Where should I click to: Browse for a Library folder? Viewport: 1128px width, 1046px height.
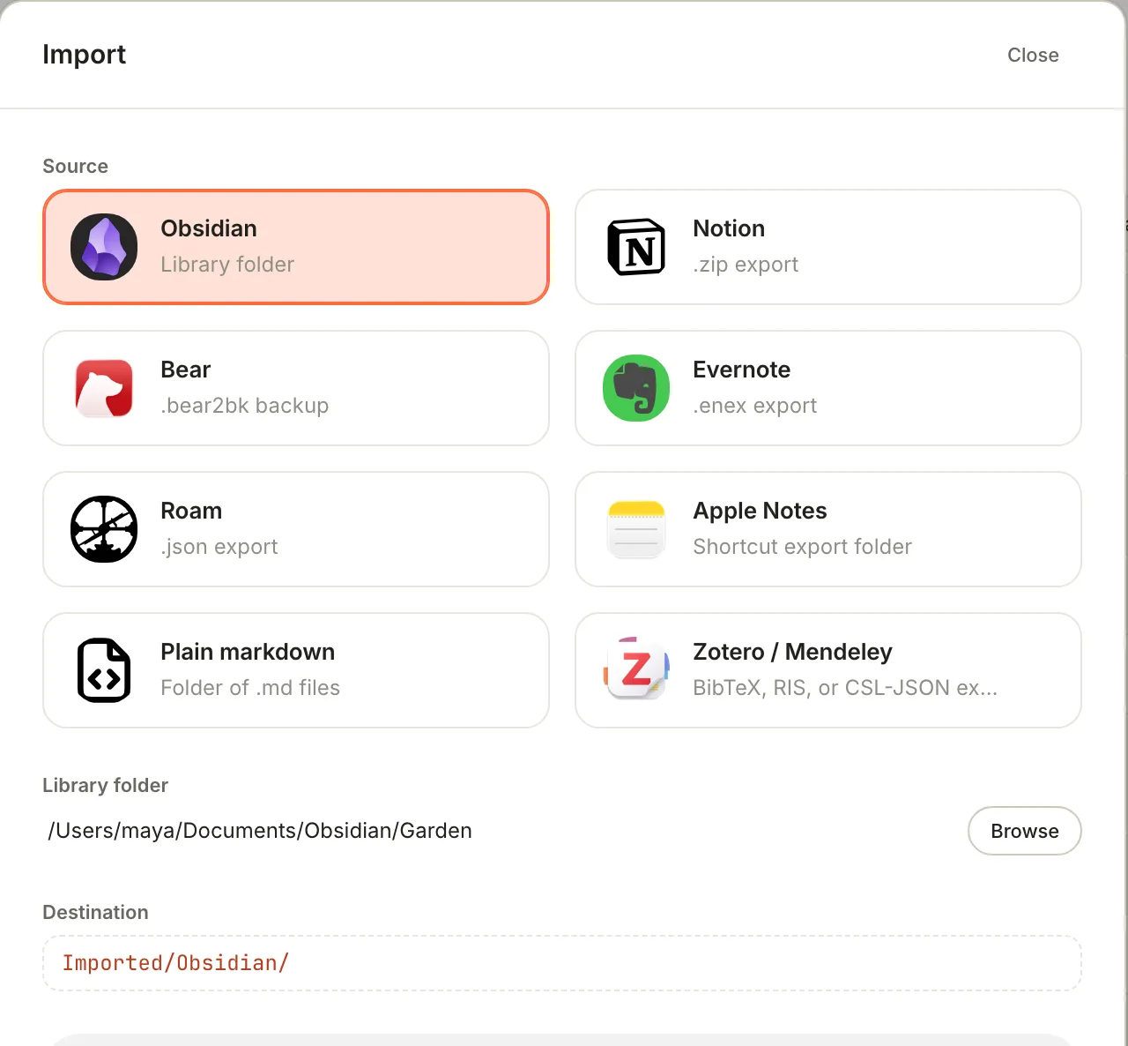[1025, 831]
